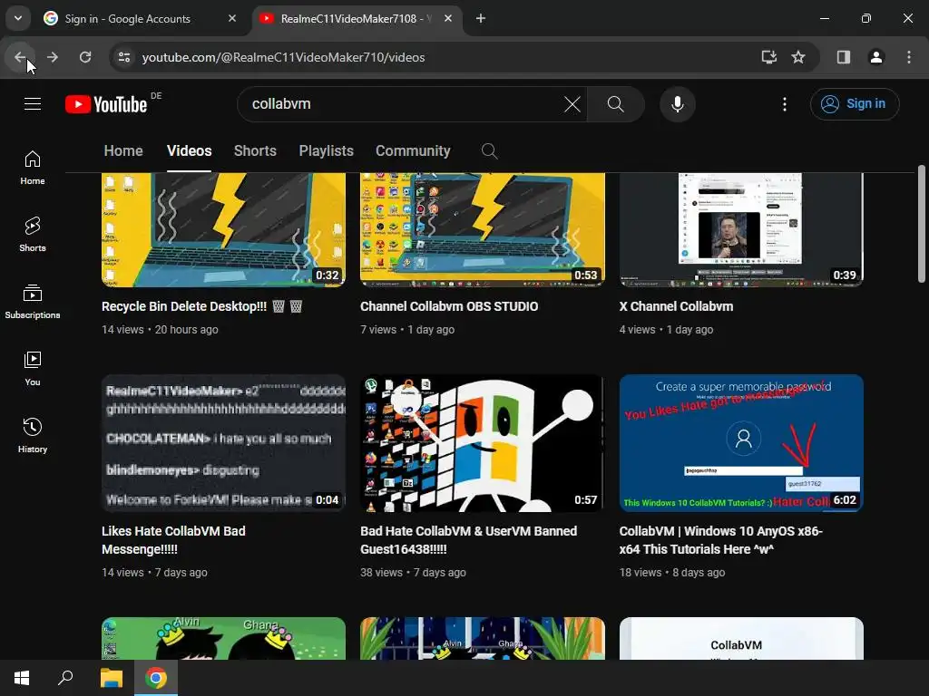Viewport: 929px width, 696px height.
Task: Open a new browser tab
Action: 481,18
